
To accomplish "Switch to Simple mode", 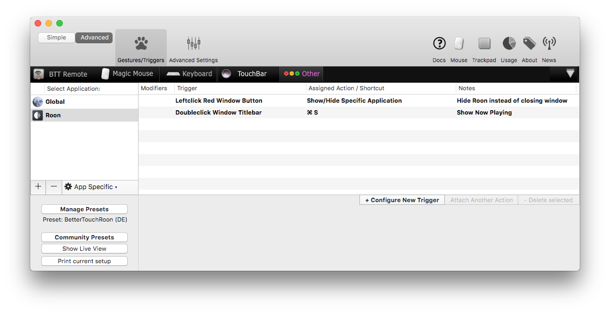I will pos(56,38).
